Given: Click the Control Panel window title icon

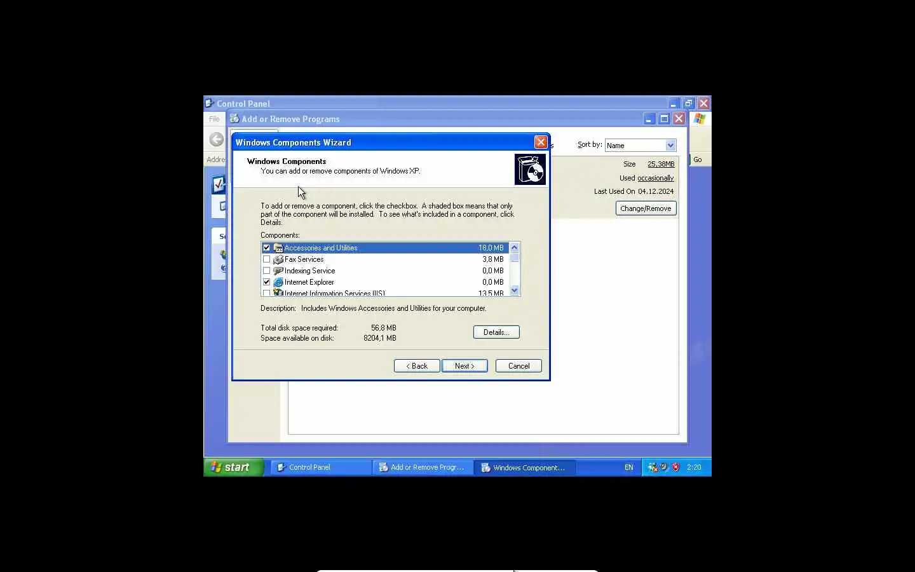Looking at the screenshot, I should pos(210,103).
